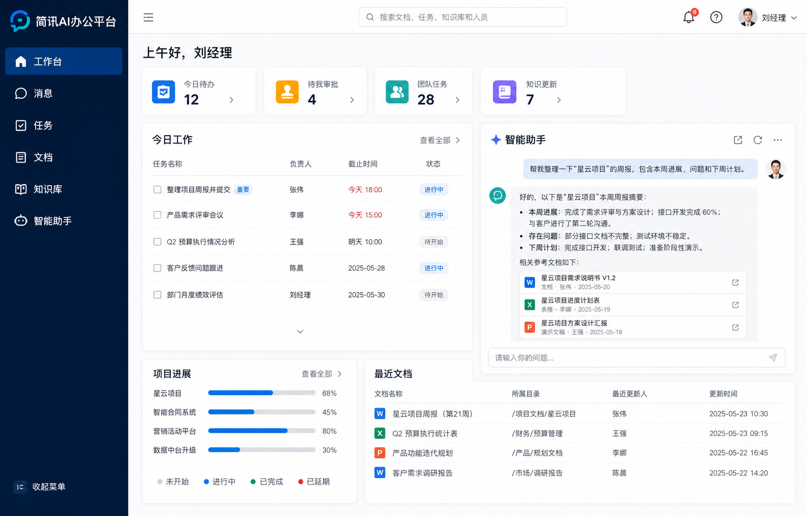
Task: Expand the 今日待办 card arrow
Action: [231, 100]
